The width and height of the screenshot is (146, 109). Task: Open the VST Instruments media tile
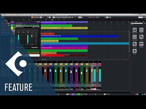[x=134, y=30]
